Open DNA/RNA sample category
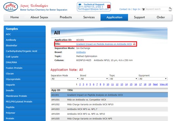182x121 pixels. [x=25, y=62]
